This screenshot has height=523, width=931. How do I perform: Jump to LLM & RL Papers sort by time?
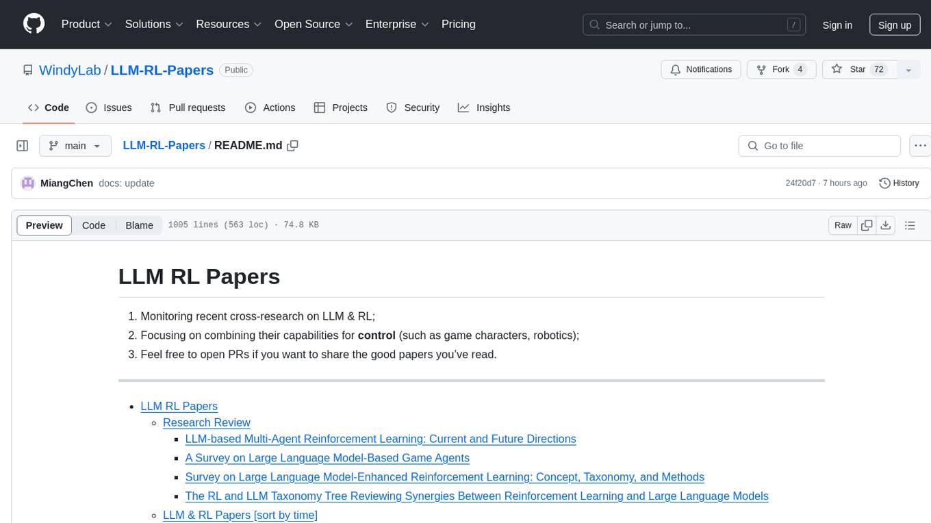point(240,515)
